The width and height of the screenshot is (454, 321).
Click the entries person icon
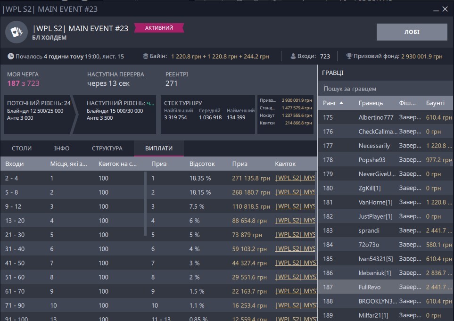[x=292, y=57]
